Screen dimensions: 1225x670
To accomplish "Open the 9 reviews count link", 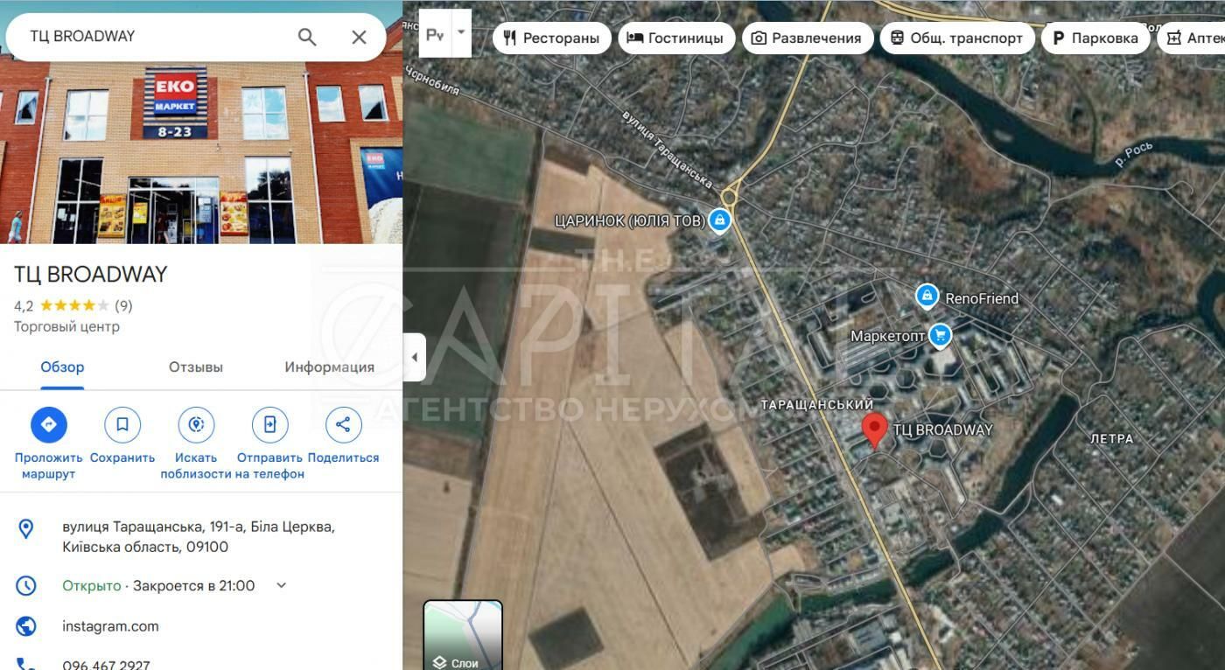I will pos(123,305).
